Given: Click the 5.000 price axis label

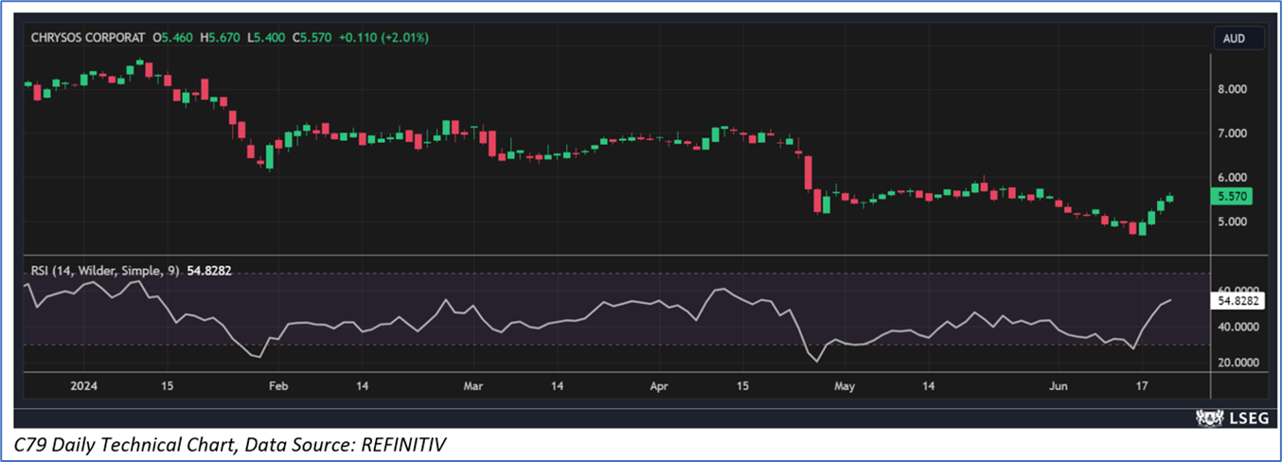Looking at the screenshot, I should [1232, 222].
